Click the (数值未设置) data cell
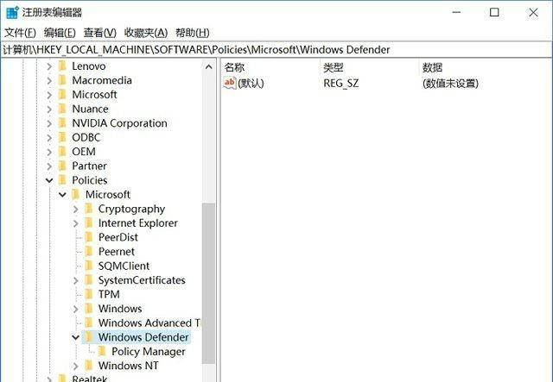This screenshot has width=553, height=382. pyautogui.click(x=450, y=84)
